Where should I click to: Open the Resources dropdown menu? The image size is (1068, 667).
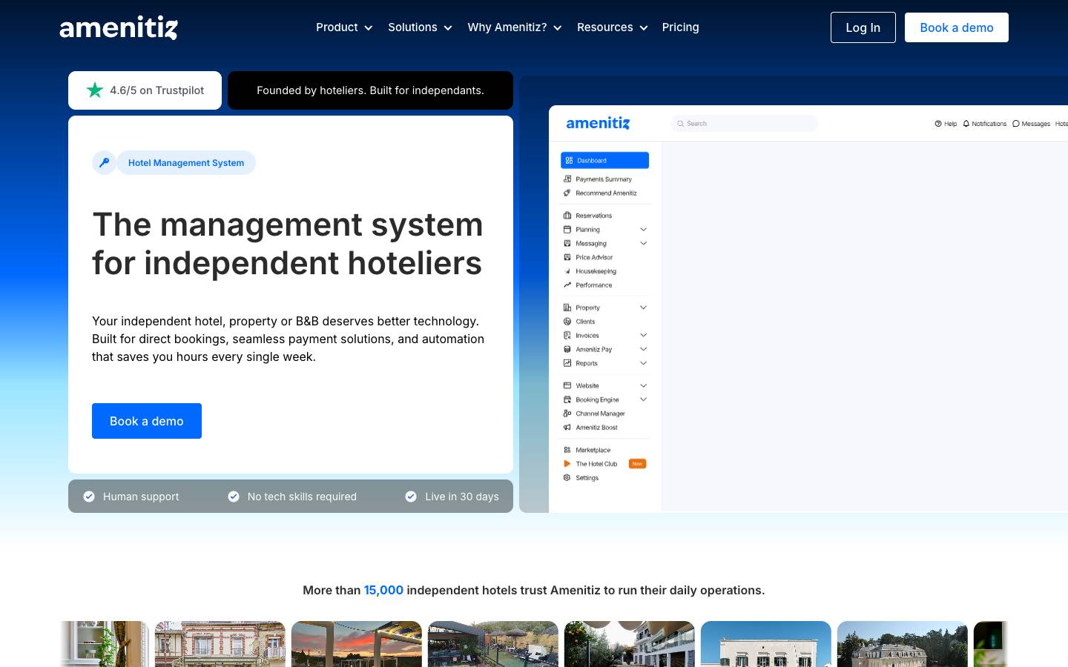613,27
